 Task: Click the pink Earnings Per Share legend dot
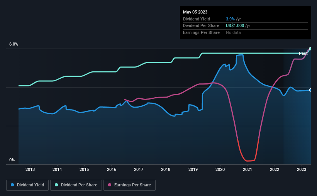tap(110, 185)
